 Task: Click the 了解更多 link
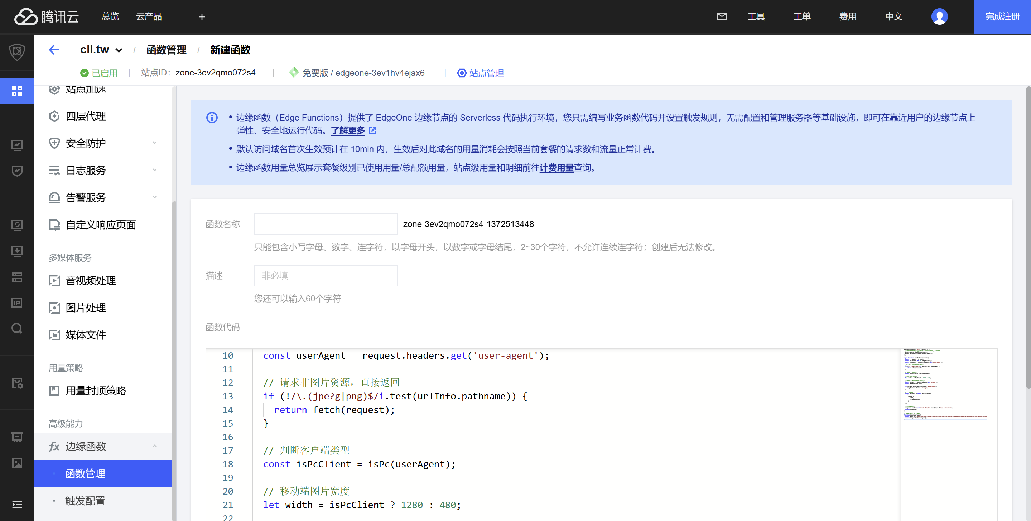pos(348,130)
